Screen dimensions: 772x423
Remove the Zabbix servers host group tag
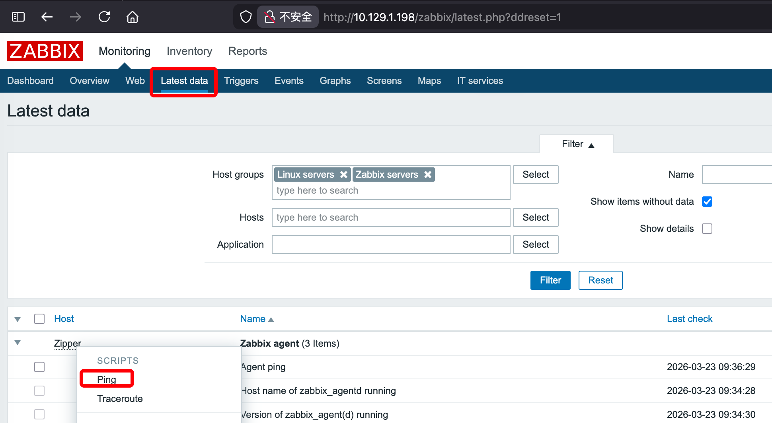428,175
